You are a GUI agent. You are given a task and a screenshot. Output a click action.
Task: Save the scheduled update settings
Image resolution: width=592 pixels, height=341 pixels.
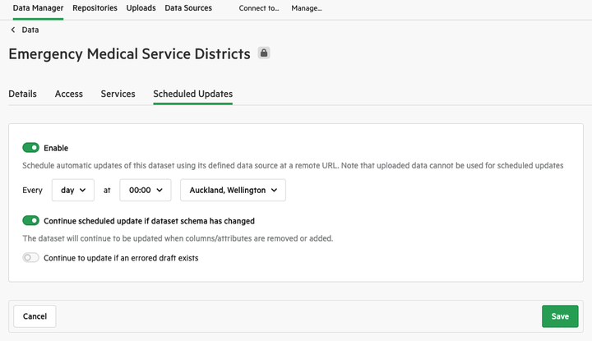coord(560,316)
